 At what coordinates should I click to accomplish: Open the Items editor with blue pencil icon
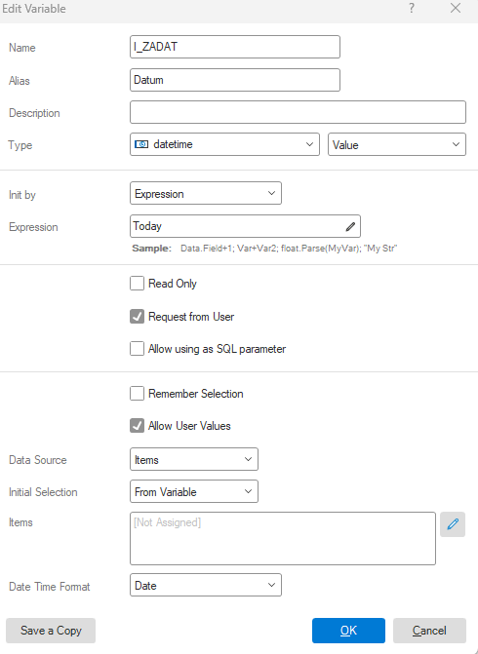[453, 524]
